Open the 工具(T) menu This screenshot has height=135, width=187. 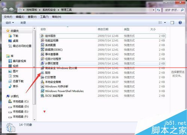(44, 17)
